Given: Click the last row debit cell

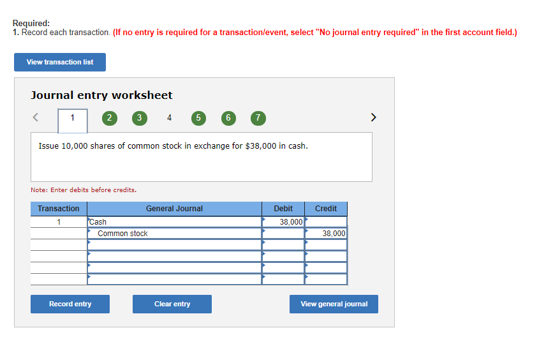Looking at the screenshot, I should (x=283, y=279).
